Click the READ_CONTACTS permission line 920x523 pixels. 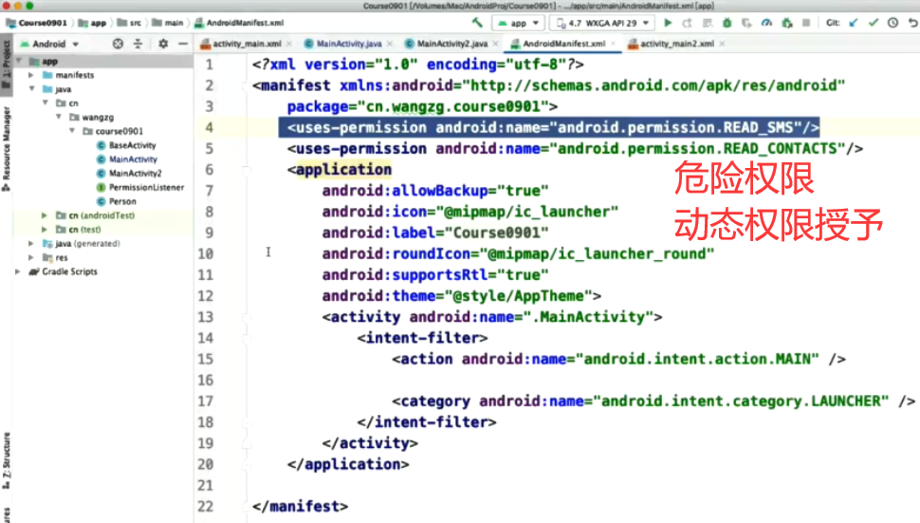(x=575, y=148)
